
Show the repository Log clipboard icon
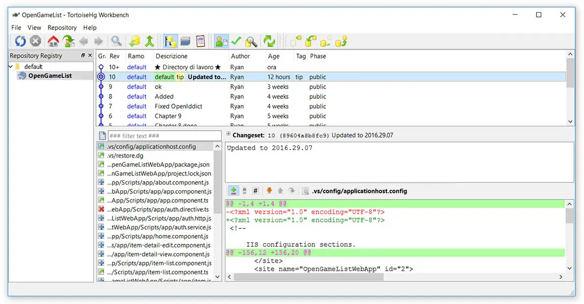pyautogui.click(x=200, y=41)
